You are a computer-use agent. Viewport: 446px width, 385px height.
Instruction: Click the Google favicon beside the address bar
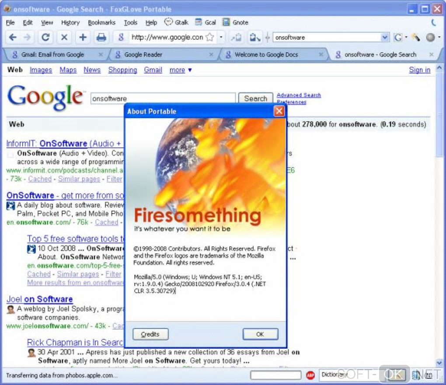(121, 37)
